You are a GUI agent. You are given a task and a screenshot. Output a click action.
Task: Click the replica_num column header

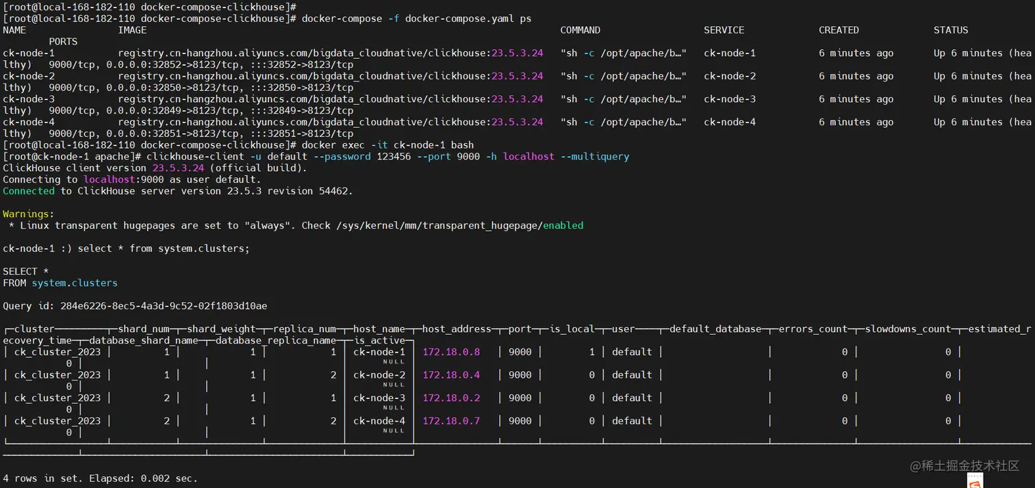coord(305,329)
